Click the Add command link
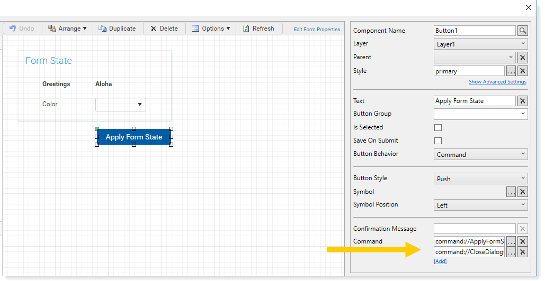 click(x=440, y=261)
